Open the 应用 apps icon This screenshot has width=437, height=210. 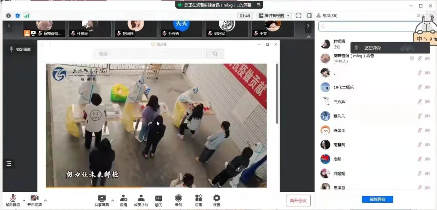(x=199, y=198)
